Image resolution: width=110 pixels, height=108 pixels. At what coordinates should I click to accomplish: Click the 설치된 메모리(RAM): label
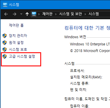pyautogui.click(x=86, y=77)
